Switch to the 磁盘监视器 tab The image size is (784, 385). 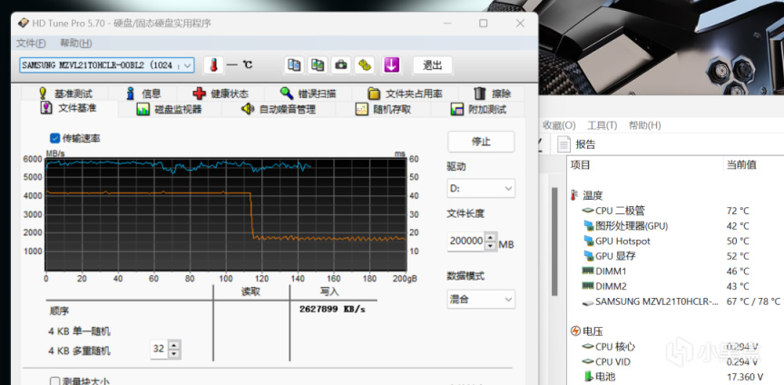coord(170,109)
